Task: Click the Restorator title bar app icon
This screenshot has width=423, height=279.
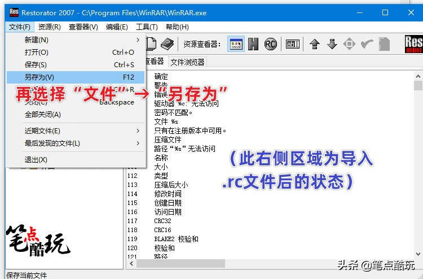Action: 14,12
